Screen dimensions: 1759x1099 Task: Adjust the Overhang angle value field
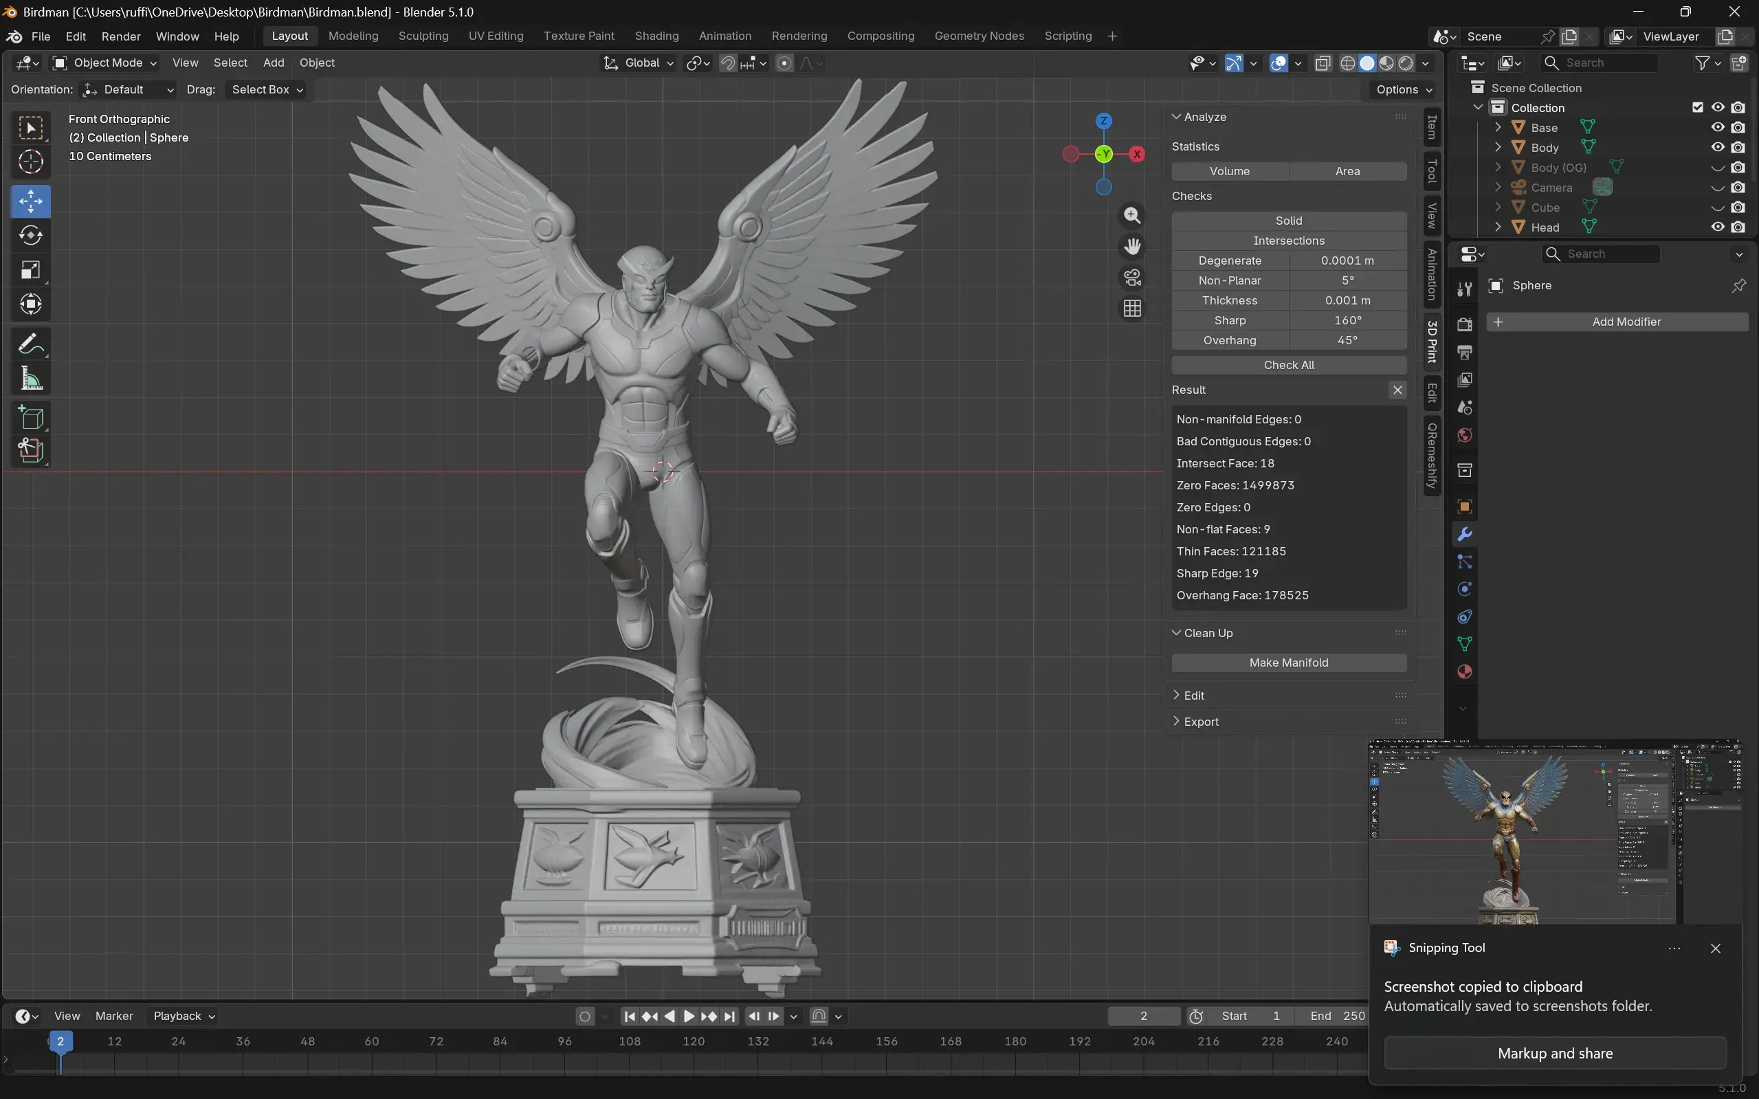pos(1347,340)
